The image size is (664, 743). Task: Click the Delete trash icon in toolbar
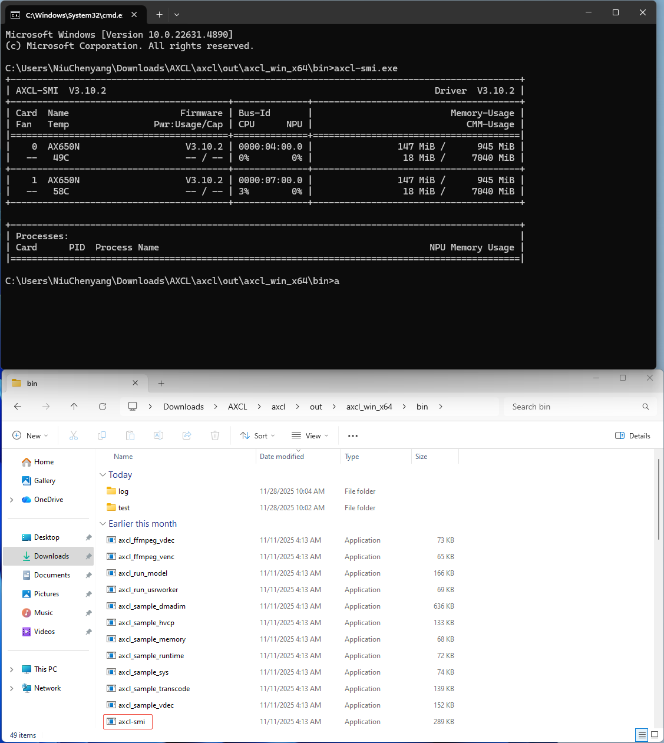point(215,436)
